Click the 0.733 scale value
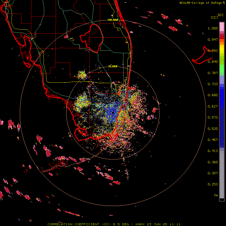 pos(213,84)
